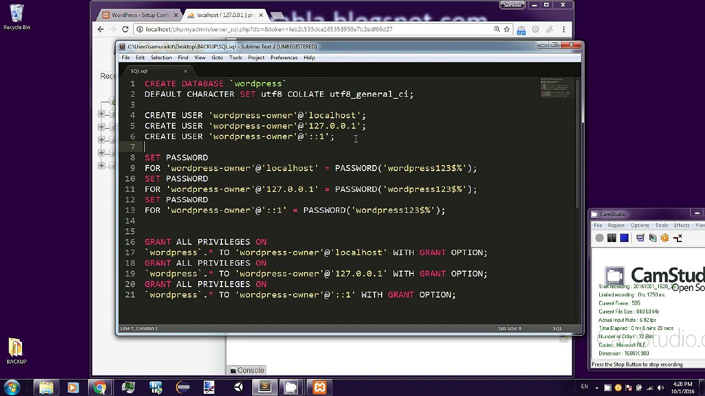Click the Chrome back arrow

pyautogui.click(x=100, y=29)
